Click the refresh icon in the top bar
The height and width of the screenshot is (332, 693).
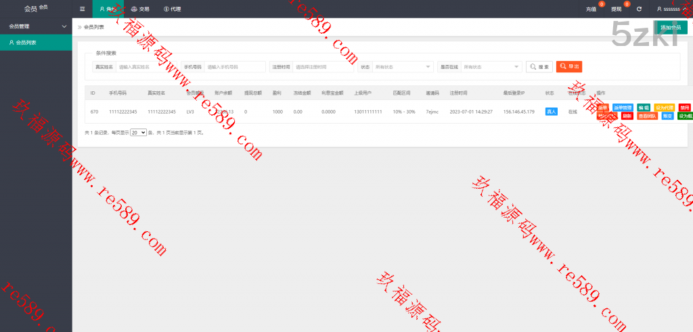(x=639, y=9)
